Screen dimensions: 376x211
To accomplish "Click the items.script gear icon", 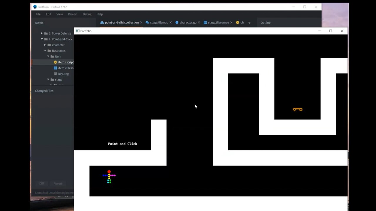I will [x=55, y=62].
